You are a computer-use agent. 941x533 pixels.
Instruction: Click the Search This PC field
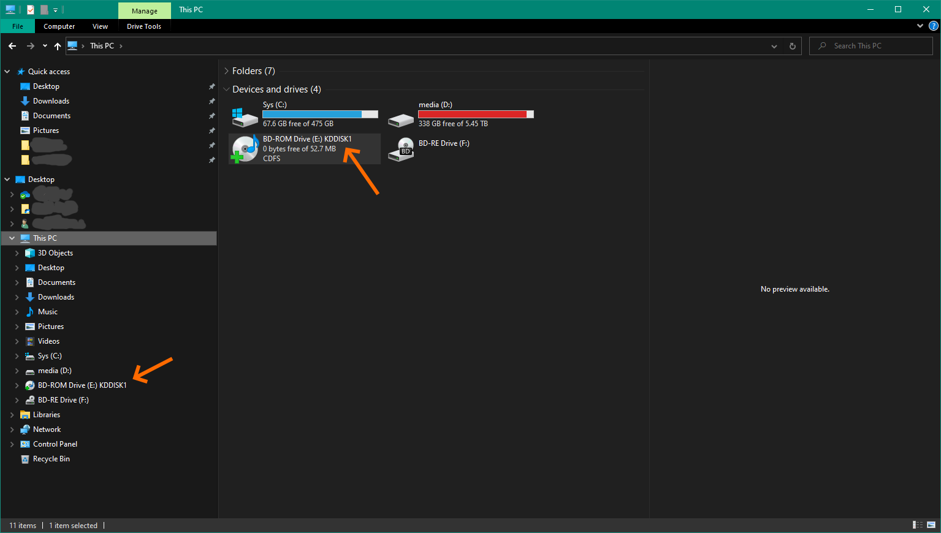tap(871, 46)
